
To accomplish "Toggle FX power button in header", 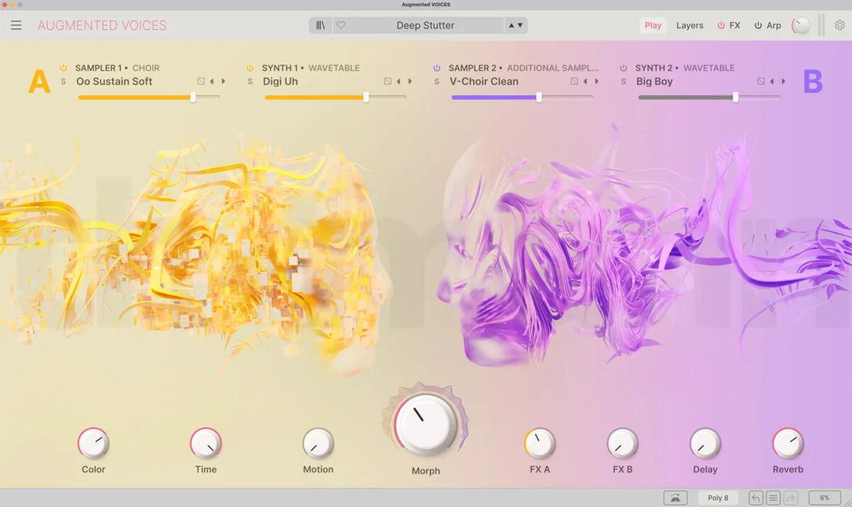I will pyautogui.click(x=721, y=25).
